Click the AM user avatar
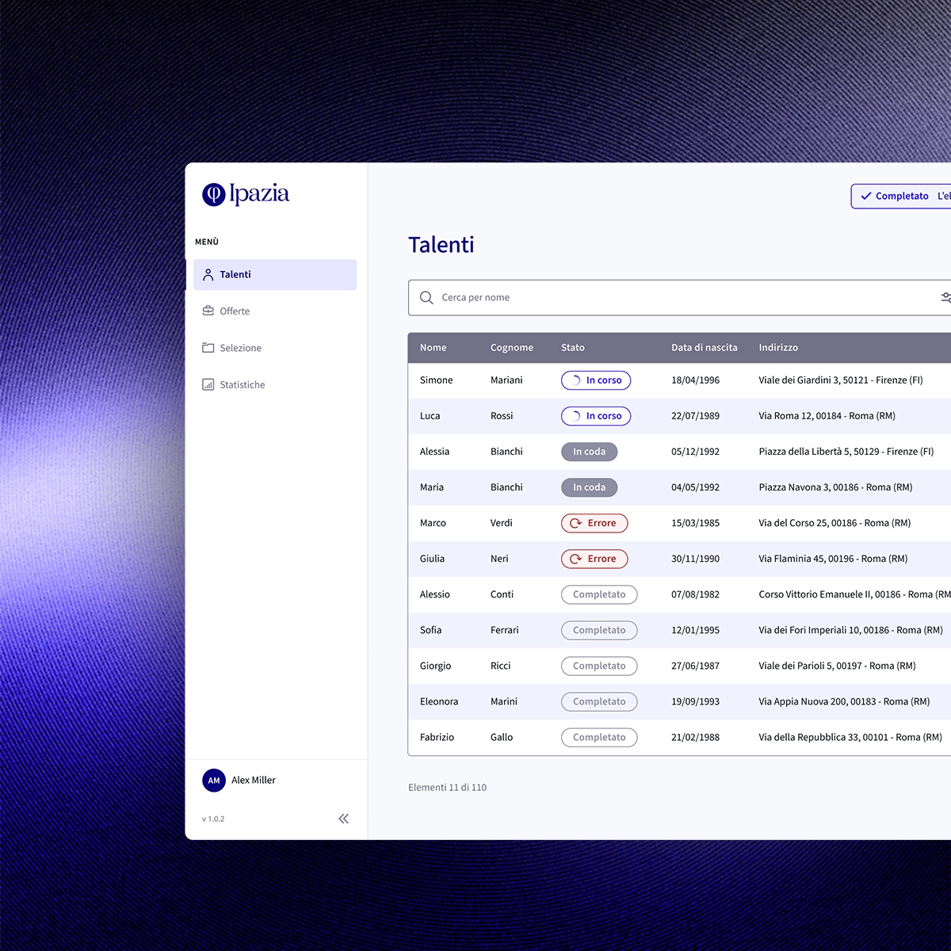The height and width of the screenshot is (951, 951). (x=214, y=781)
